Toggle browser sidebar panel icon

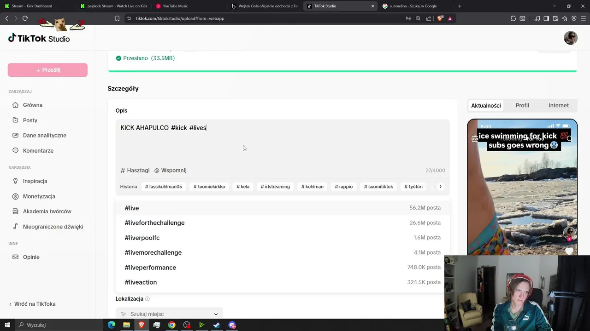546,18
